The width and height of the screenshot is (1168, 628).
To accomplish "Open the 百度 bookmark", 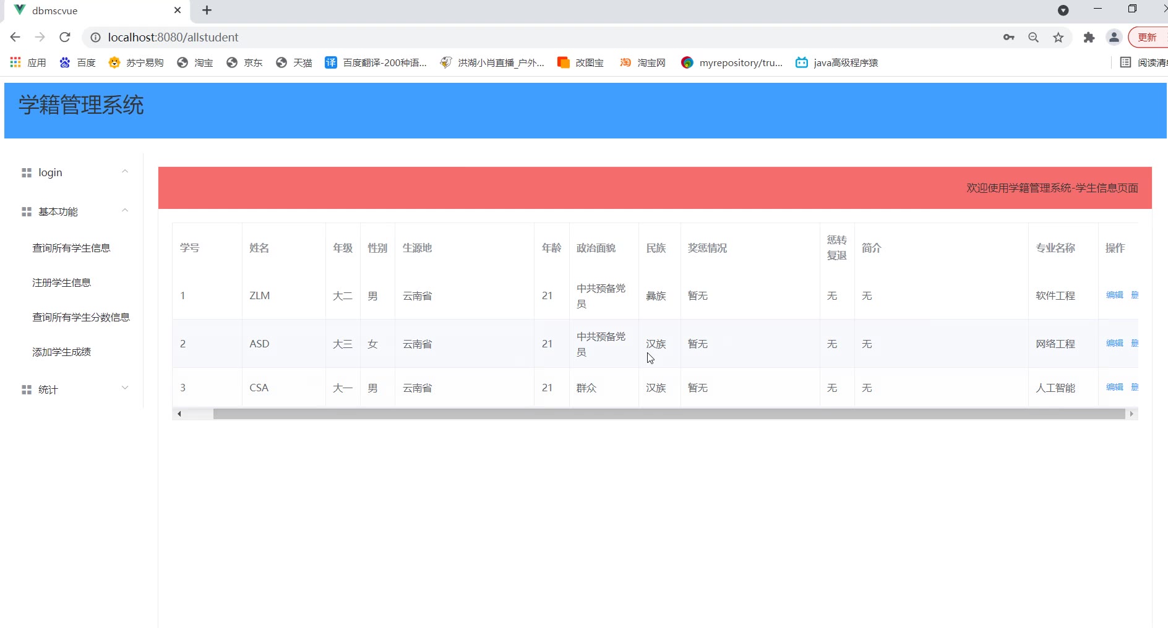I will tap(77, 62).
